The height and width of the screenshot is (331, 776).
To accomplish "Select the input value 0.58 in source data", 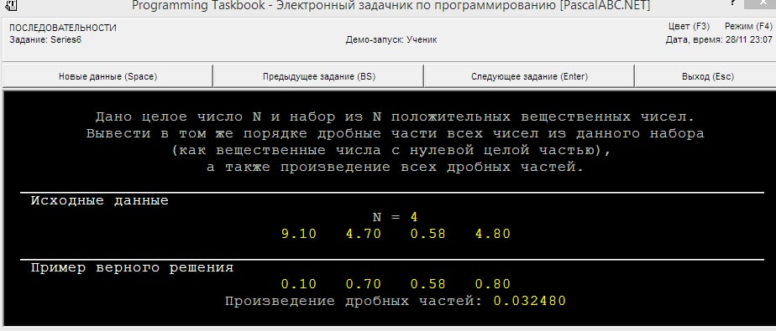I will [x=428, y=234].
